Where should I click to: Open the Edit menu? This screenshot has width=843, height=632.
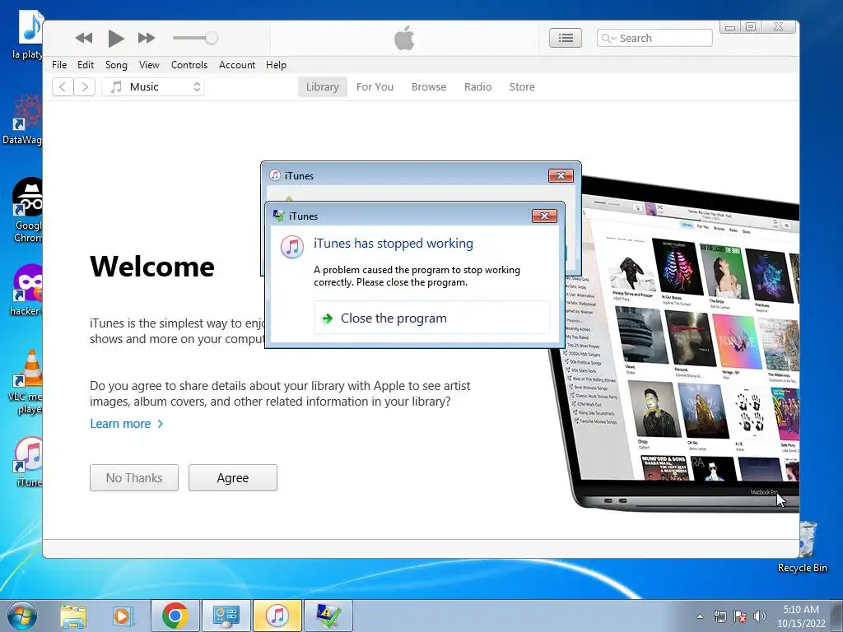[x=86, y=65]
